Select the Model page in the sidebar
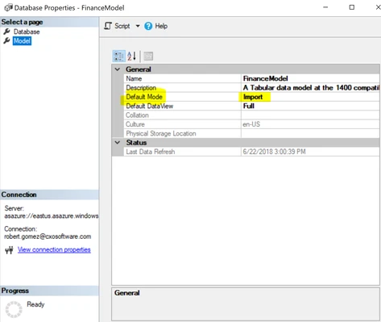381x322 pixels. [22, 41]
